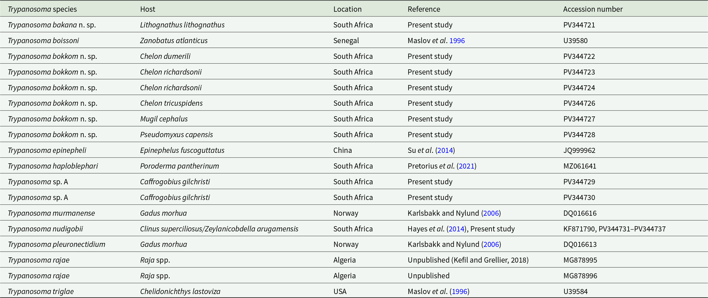This screenshot has height=298, width=708.
Task: Open the Pretorius et al. 2021 citation link
Action: point(466,166)
